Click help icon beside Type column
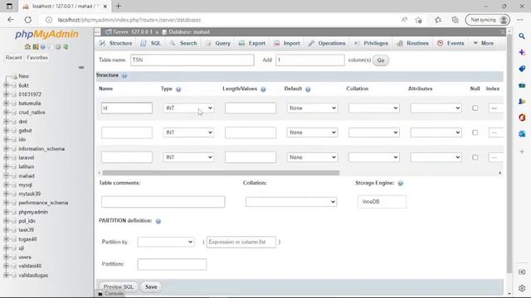Screen dimensions: 531x298 (178, 89)
